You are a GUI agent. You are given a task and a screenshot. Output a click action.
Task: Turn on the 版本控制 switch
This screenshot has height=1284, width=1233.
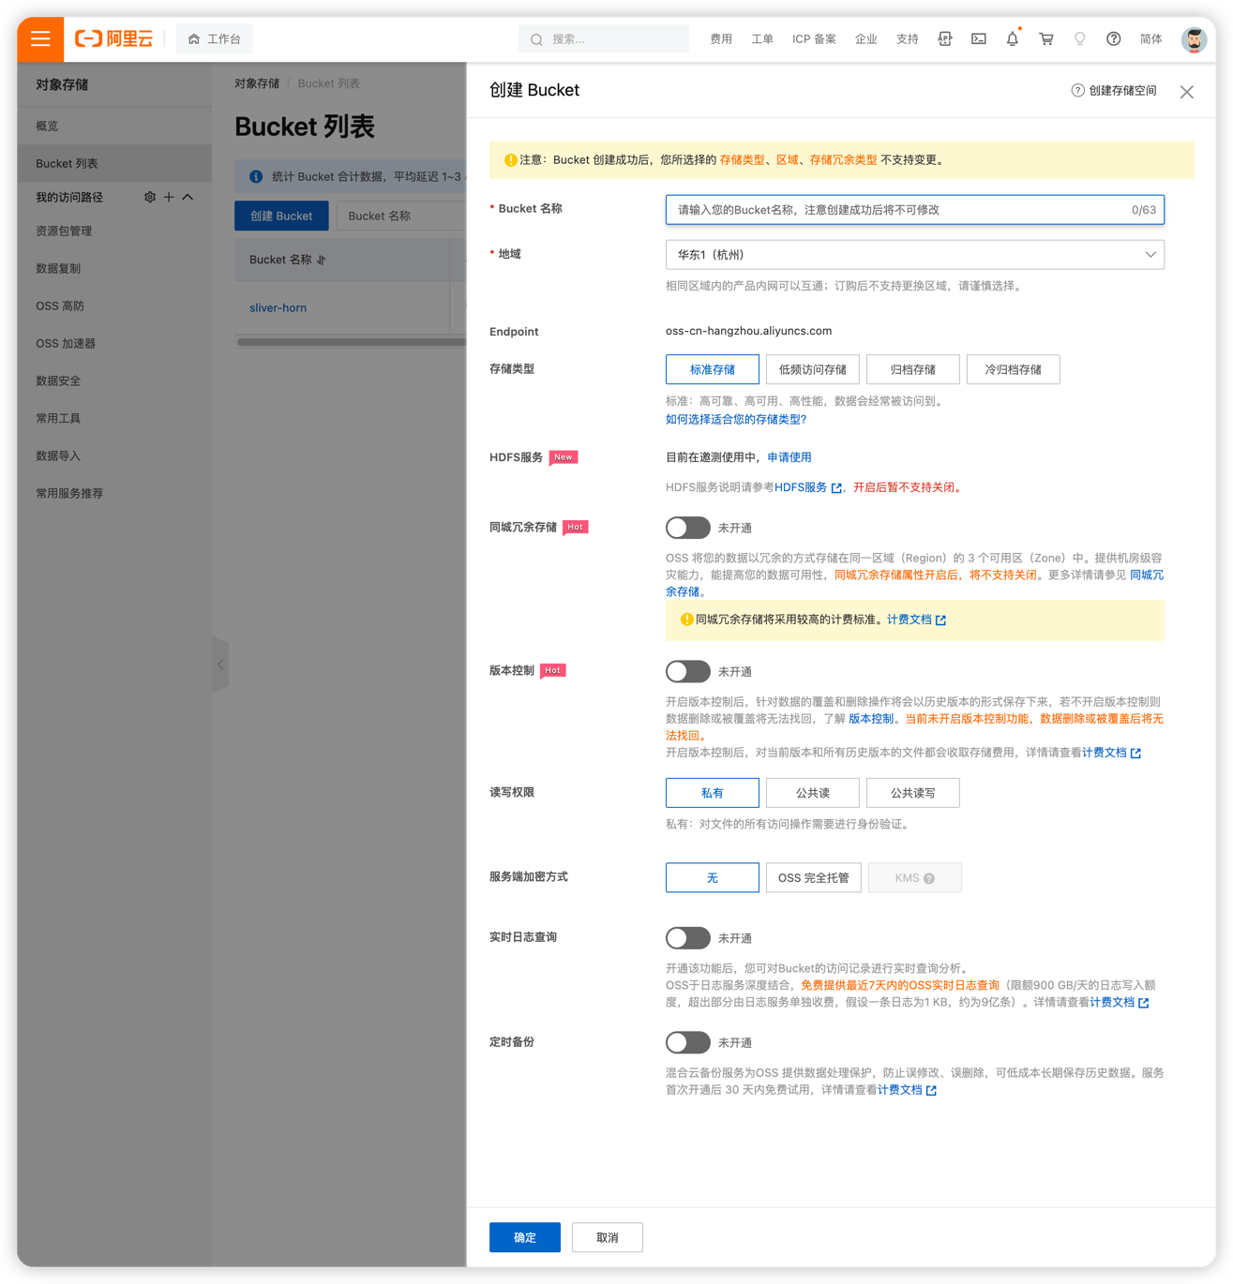(x=687, y=671)
